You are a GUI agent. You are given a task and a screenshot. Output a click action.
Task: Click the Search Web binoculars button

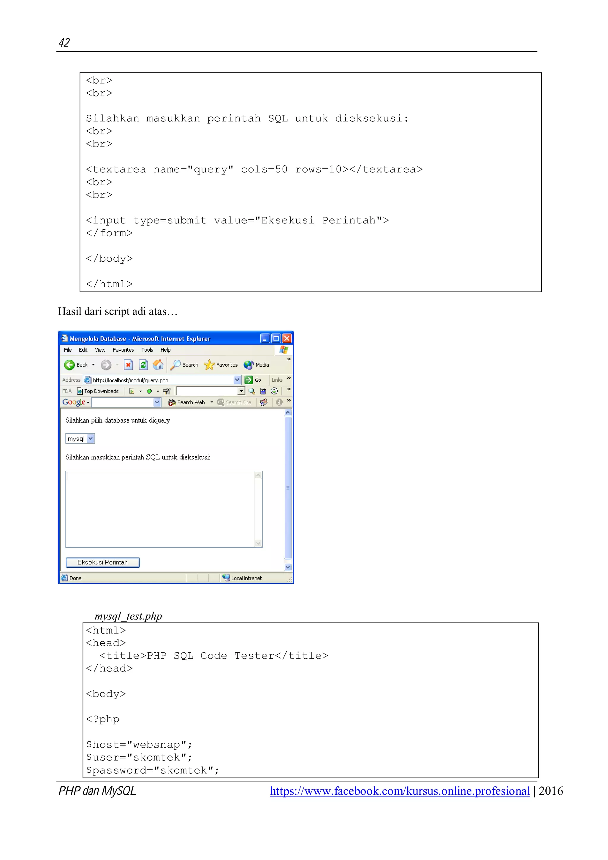click(186, 402)
